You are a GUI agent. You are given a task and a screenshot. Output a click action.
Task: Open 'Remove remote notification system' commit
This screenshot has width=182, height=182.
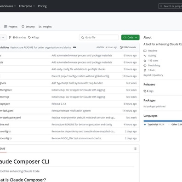[71, 111]
